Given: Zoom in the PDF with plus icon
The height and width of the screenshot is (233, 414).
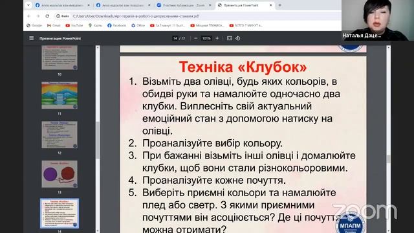Looking at the screenshot, I should tap(217, 38).
